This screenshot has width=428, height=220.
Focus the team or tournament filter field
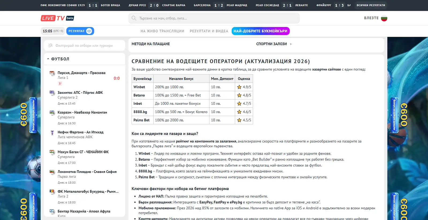click(x=85, y=45)
